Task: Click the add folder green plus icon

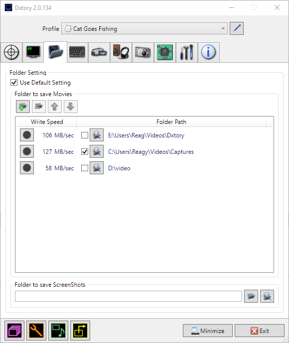Action: tap(23, 107)
